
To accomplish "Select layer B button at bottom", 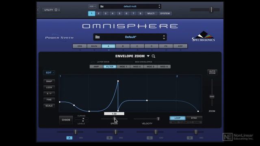I will (x=109, y=138).
